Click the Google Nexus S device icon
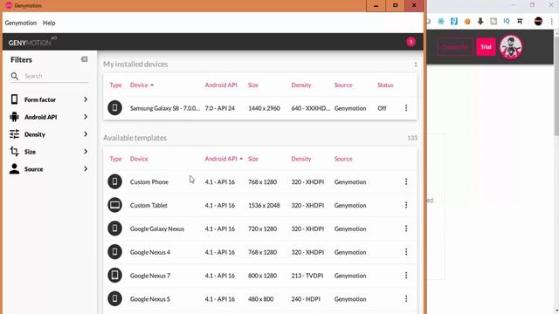The width and height of the screenshot is (559, 314). click(x=114, y=298)
